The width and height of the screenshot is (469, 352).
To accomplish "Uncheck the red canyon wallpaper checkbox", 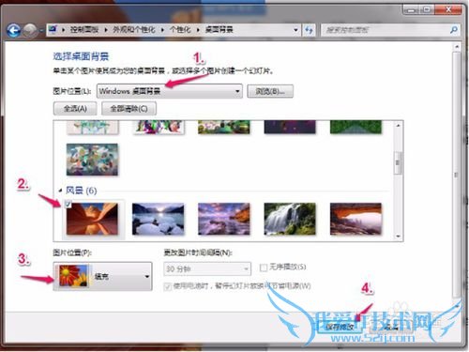I will pyautogui.click(x=68, y=204).
